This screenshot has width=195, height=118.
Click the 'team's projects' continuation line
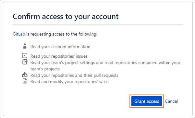(x=45, y=69)
